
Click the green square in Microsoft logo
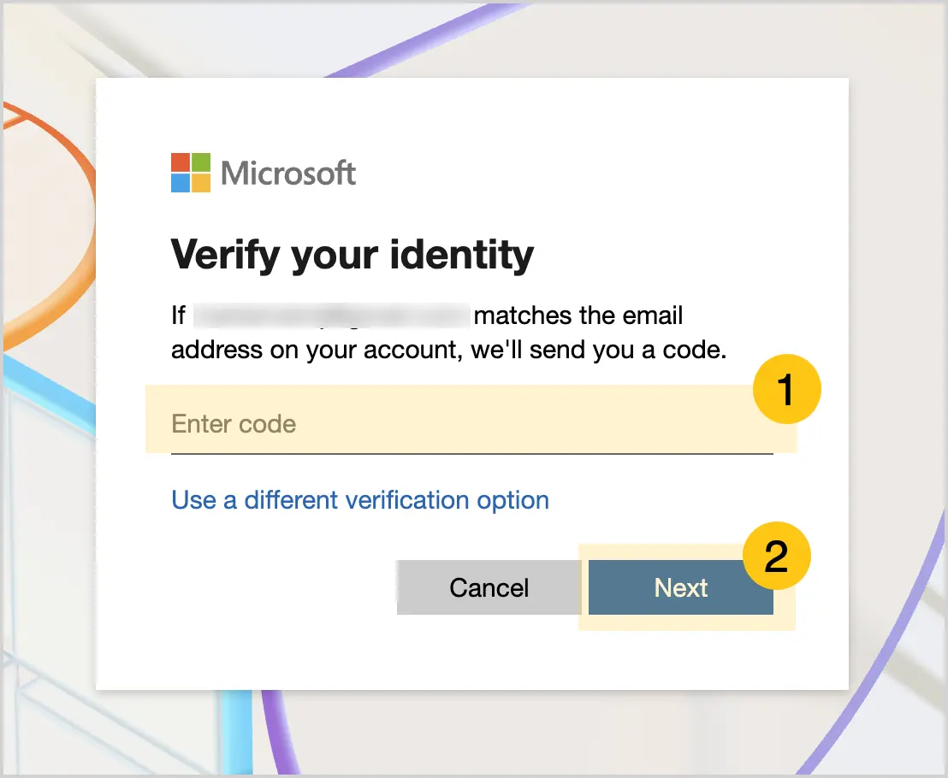pyautogui.click(x=201, y=162)
